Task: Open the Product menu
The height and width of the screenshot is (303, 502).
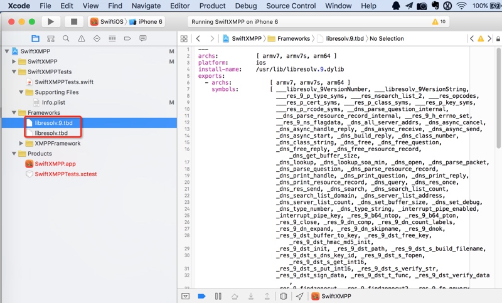Action: tap(212, 6)
